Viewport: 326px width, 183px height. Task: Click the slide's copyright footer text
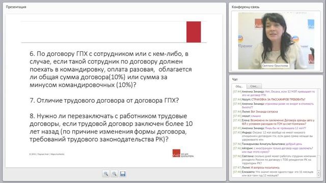pyautogui.click(x=47, y=154)
